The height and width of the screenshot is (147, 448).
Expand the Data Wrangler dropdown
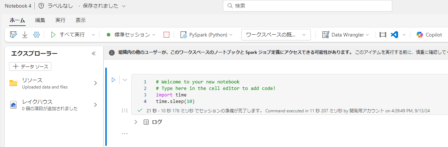coord(367,35)
